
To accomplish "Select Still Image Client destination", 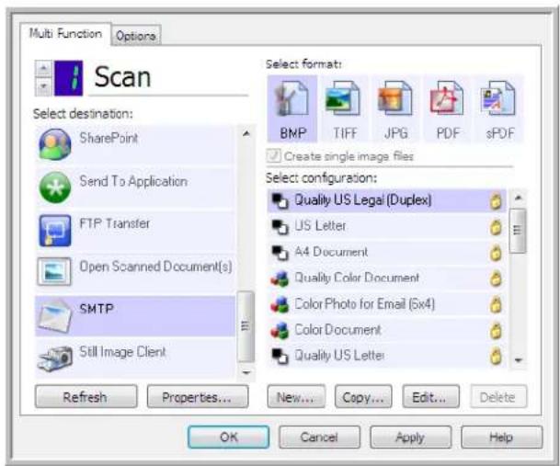I will tap(135, 358).
